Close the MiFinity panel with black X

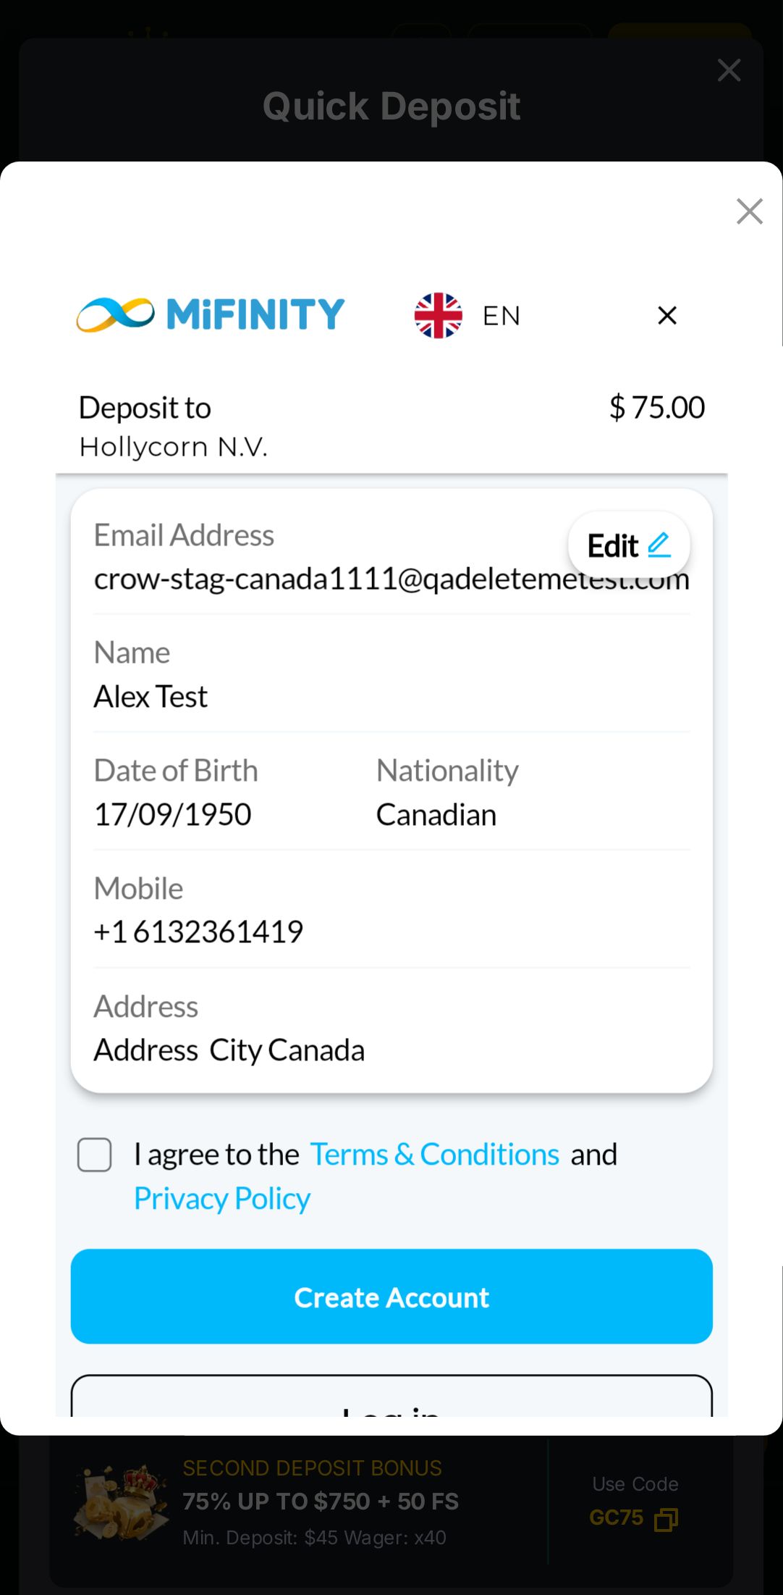(x=666, y=315)
